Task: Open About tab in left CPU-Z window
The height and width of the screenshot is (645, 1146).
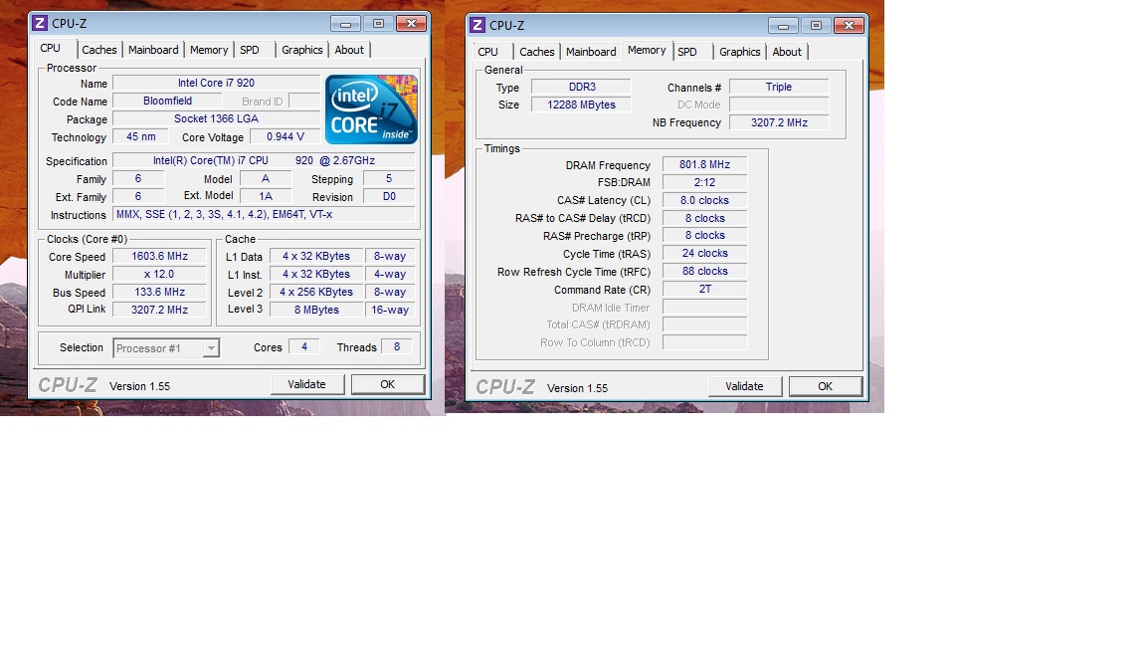Action: point(348,50)
